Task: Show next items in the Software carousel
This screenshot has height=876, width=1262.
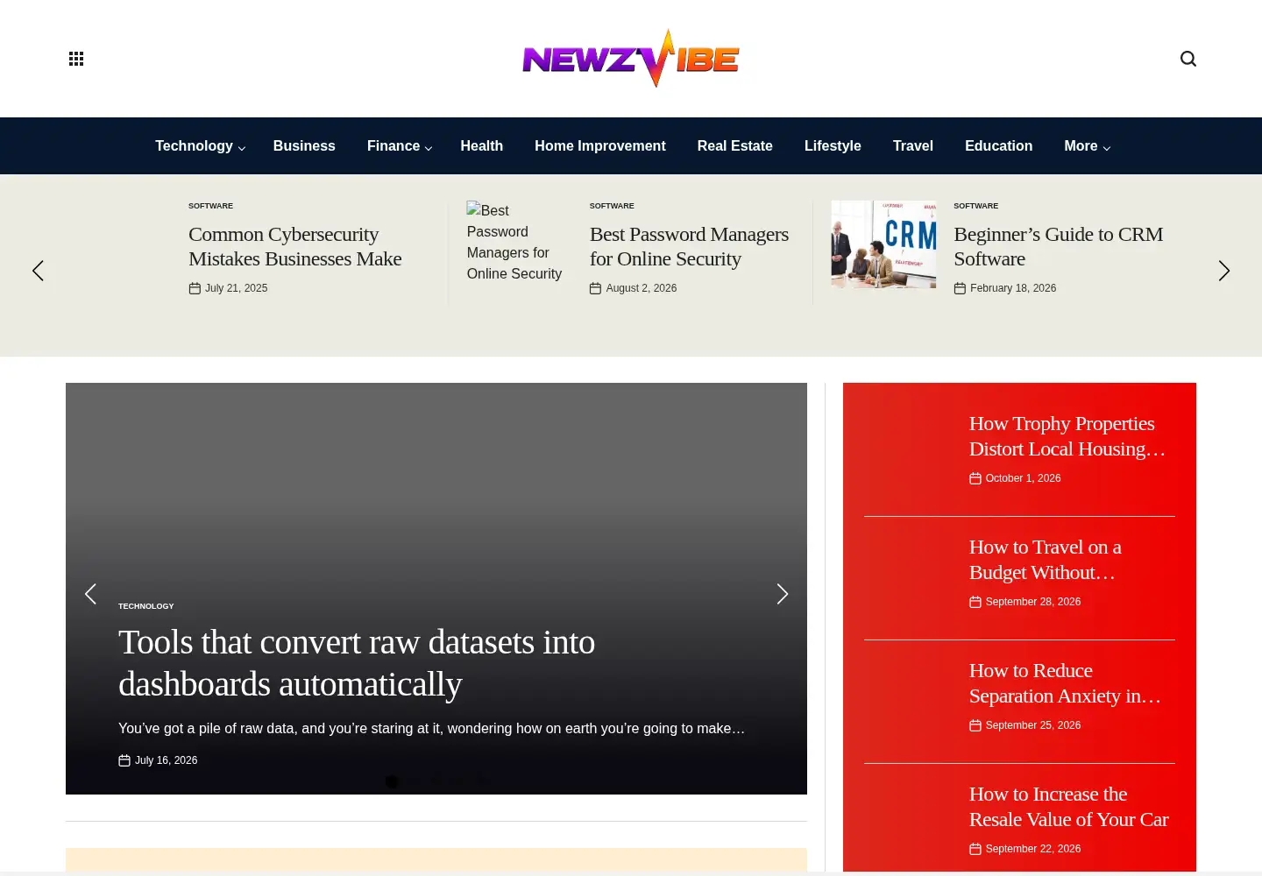Action: (x=1224, y=271)
